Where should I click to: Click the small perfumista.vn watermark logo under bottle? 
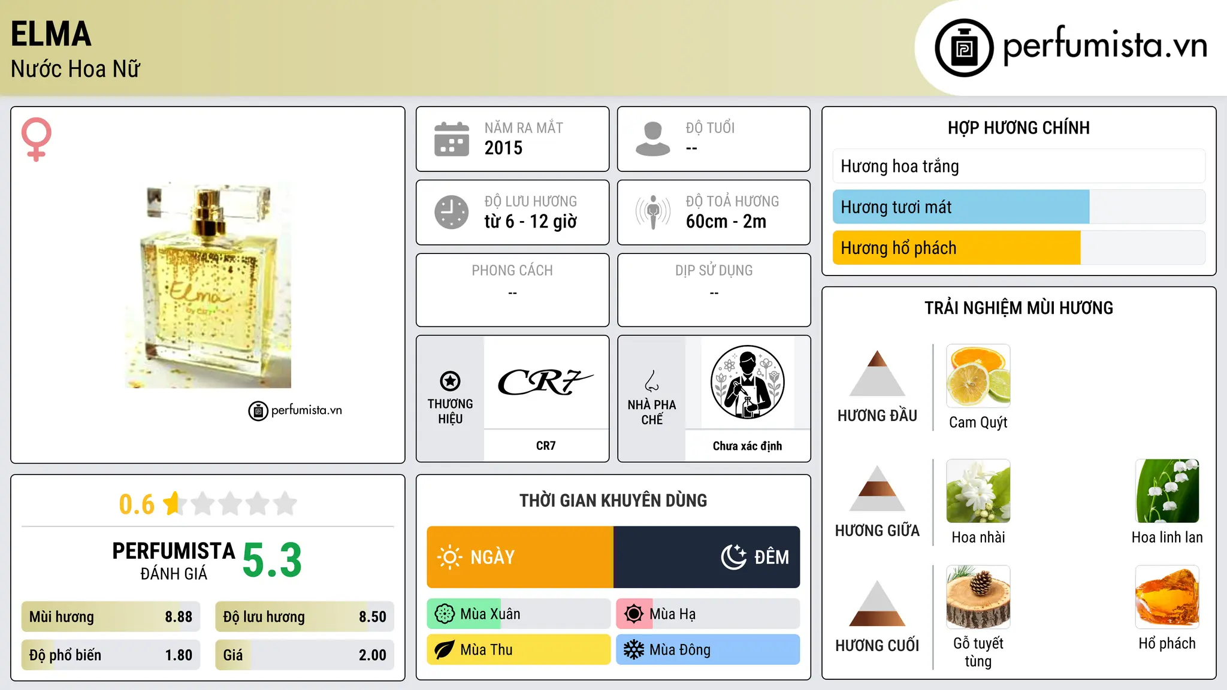click(295, 411)
